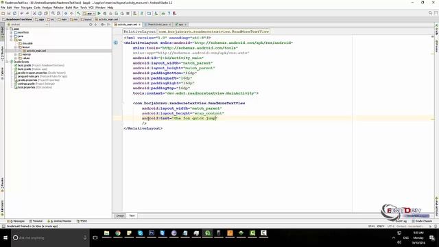
Task: Open the Terminal tool window
Action: (x=36, y=221)
